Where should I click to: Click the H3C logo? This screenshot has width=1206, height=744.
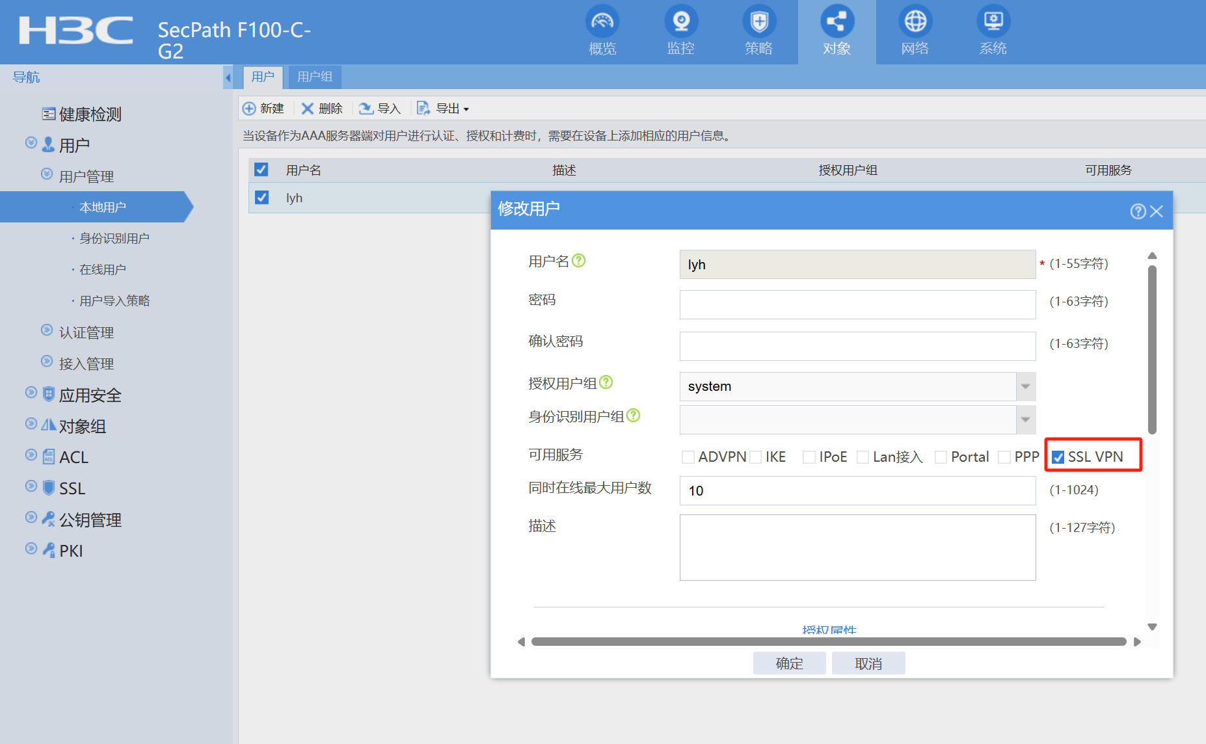[x=76, y=31]
